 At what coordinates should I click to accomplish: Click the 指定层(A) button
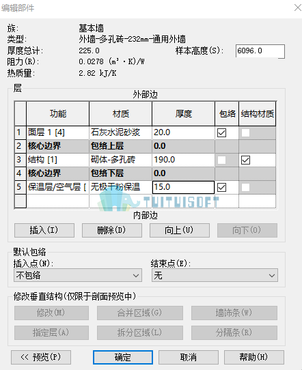[51, 332]
